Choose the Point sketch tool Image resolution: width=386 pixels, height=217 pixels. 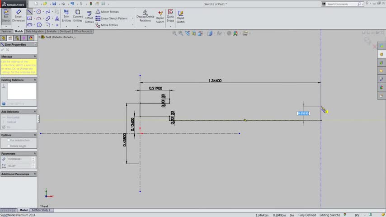[x=57, y=25]
